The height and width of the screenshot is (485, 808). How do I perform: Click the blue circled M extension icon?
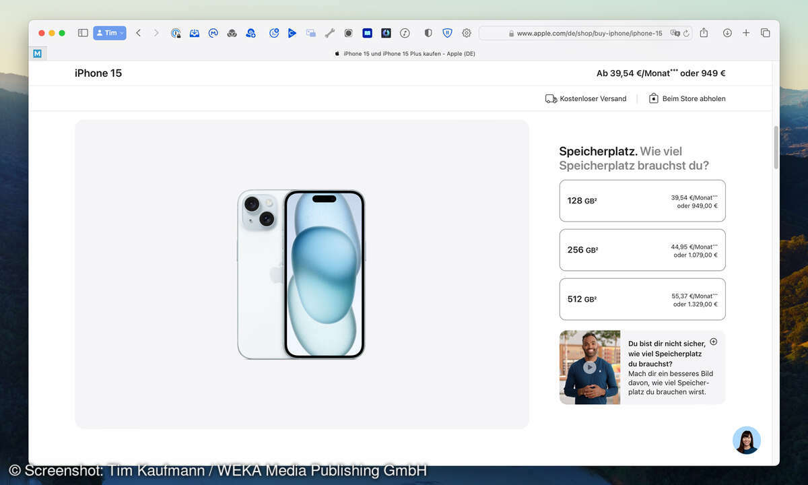[x=213, y=33]
